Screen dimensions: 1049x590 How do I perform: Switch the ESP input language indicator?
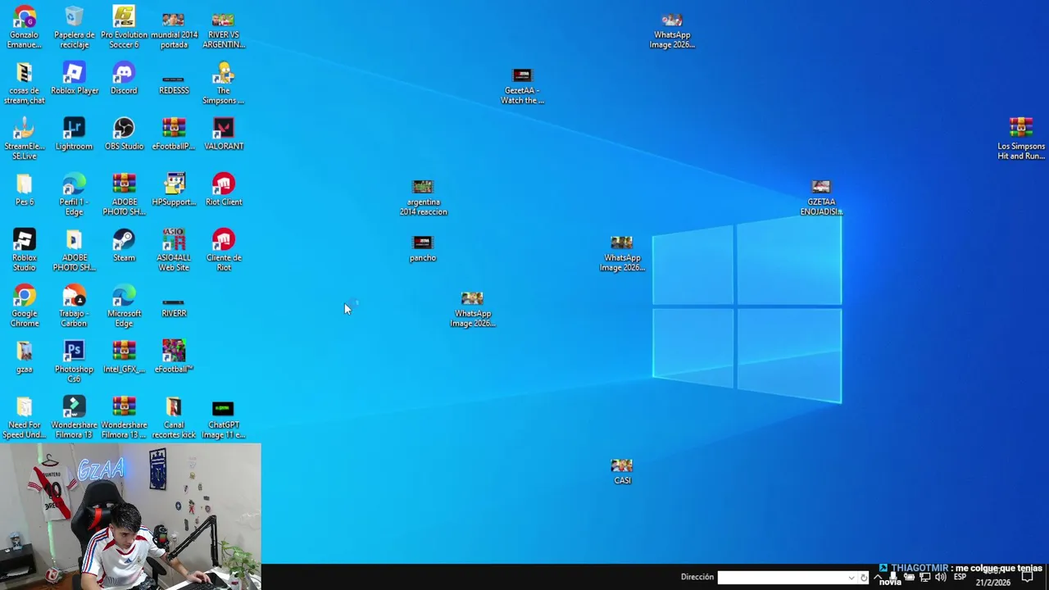point(960,577)
